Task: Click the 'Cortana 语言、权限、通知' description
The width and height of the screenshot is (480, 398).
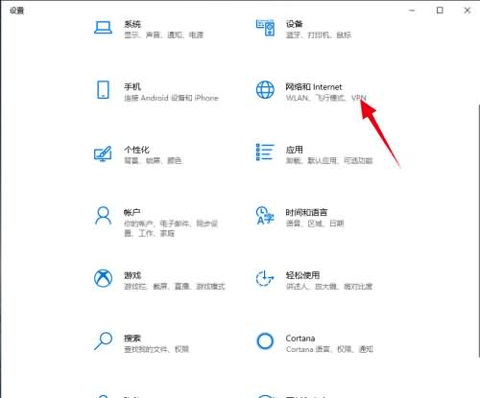Action: pyautogui.click(x=329, y=349)
